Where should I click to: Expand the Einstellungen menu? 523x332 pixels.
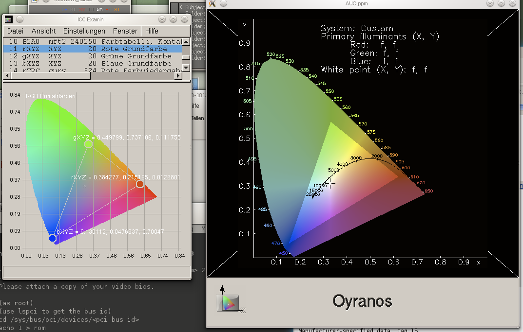[84, 31]
